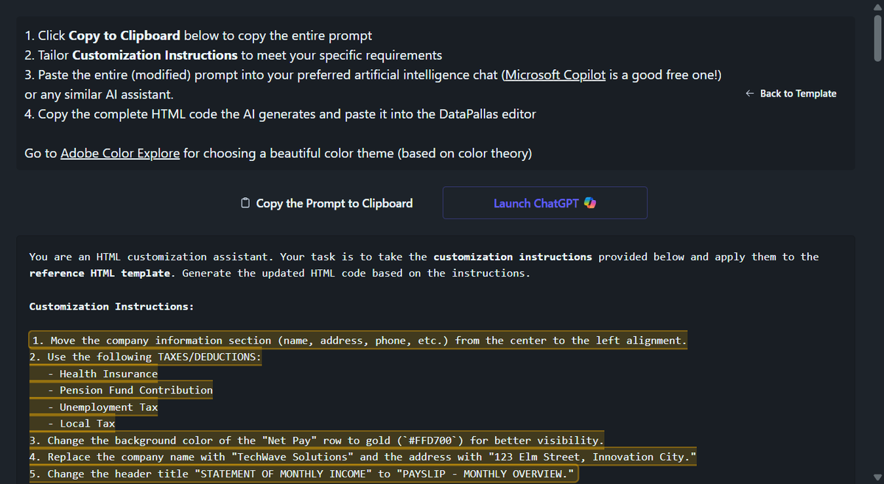Click the scrollbar up arrow
Screen dimensions: 884x484
point(877,6)
